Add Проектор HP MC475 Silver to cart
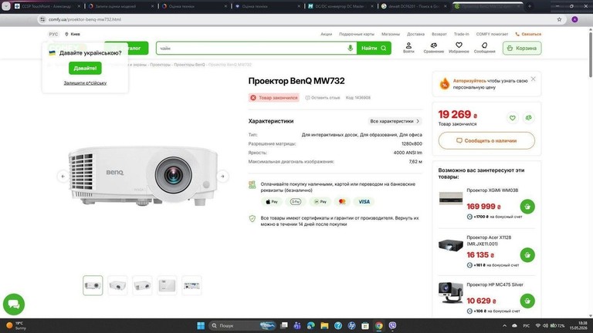The height and width of the screenshot is (333, 593). pos(527,301)
